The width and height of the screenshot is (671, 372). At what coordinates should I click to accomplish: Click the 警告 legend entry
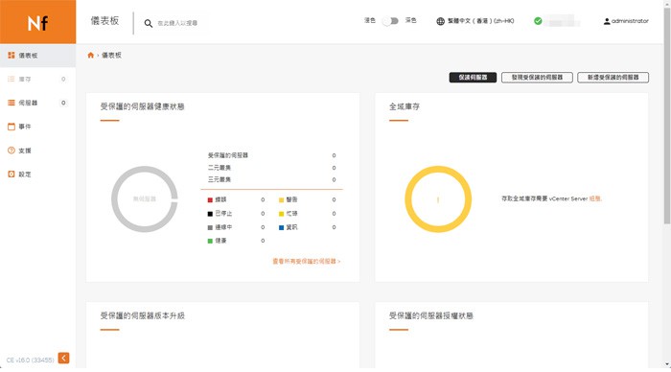[x=308, y=200]
